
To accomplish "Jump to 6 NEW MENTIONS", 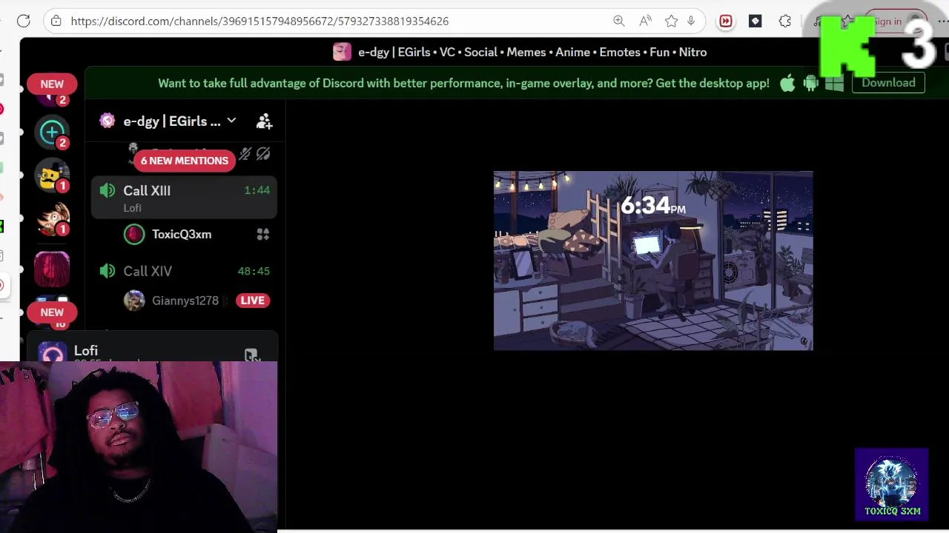I will click(185, 161).
